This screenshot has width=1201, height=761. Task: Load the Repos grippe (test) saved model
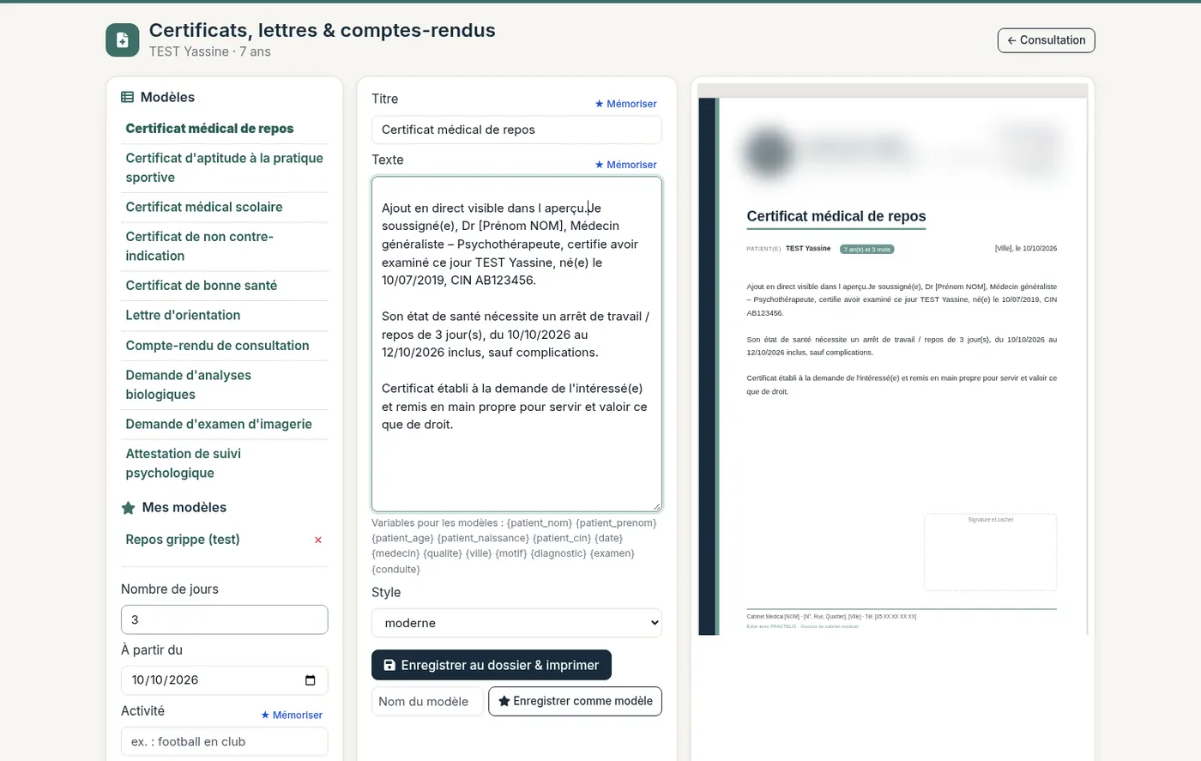(x=183, y=540)
